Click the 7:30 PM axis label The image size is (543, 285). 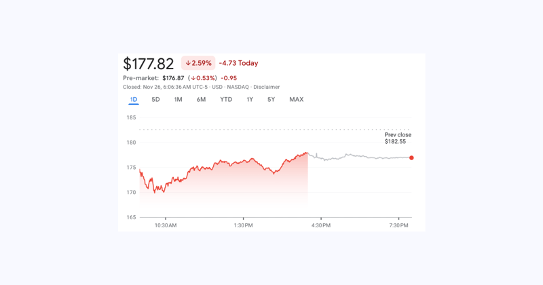[398, 225]
